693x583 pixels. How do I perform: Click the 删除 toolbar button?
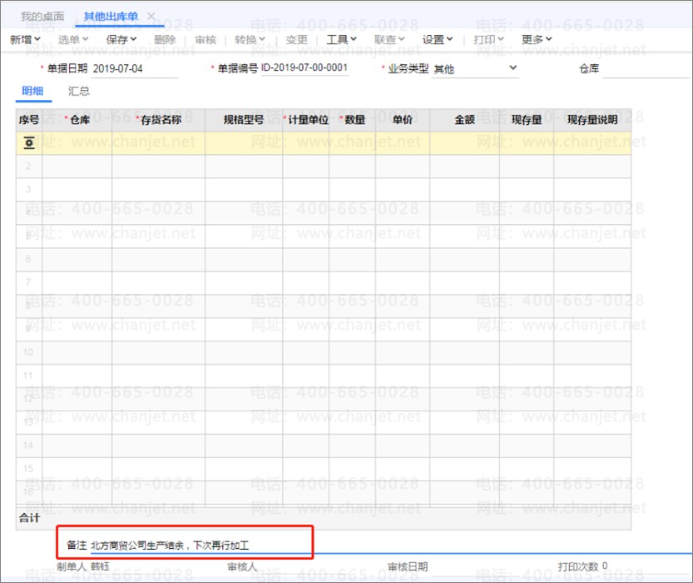(x=165, y=39)
